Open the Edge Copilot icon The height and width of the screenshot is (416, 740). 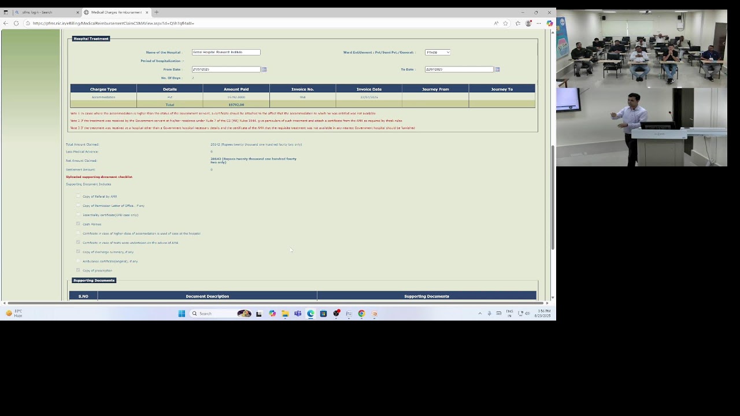tap(550, 23)
